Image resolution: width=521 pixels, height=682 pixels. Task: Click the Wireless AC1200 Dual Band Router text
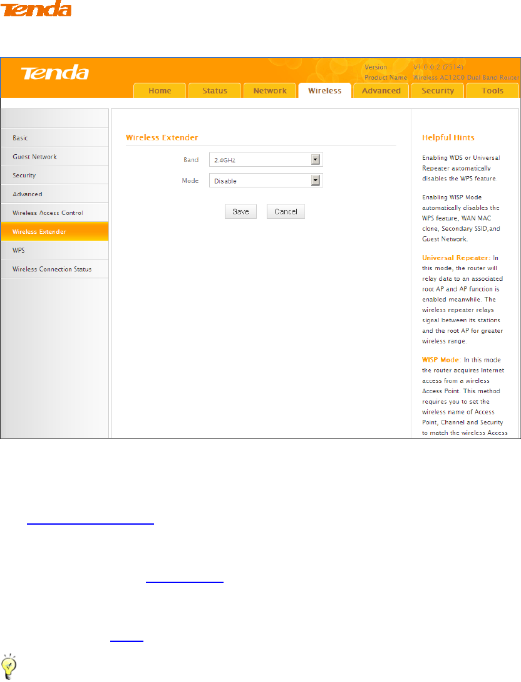[x=466, y=78]
